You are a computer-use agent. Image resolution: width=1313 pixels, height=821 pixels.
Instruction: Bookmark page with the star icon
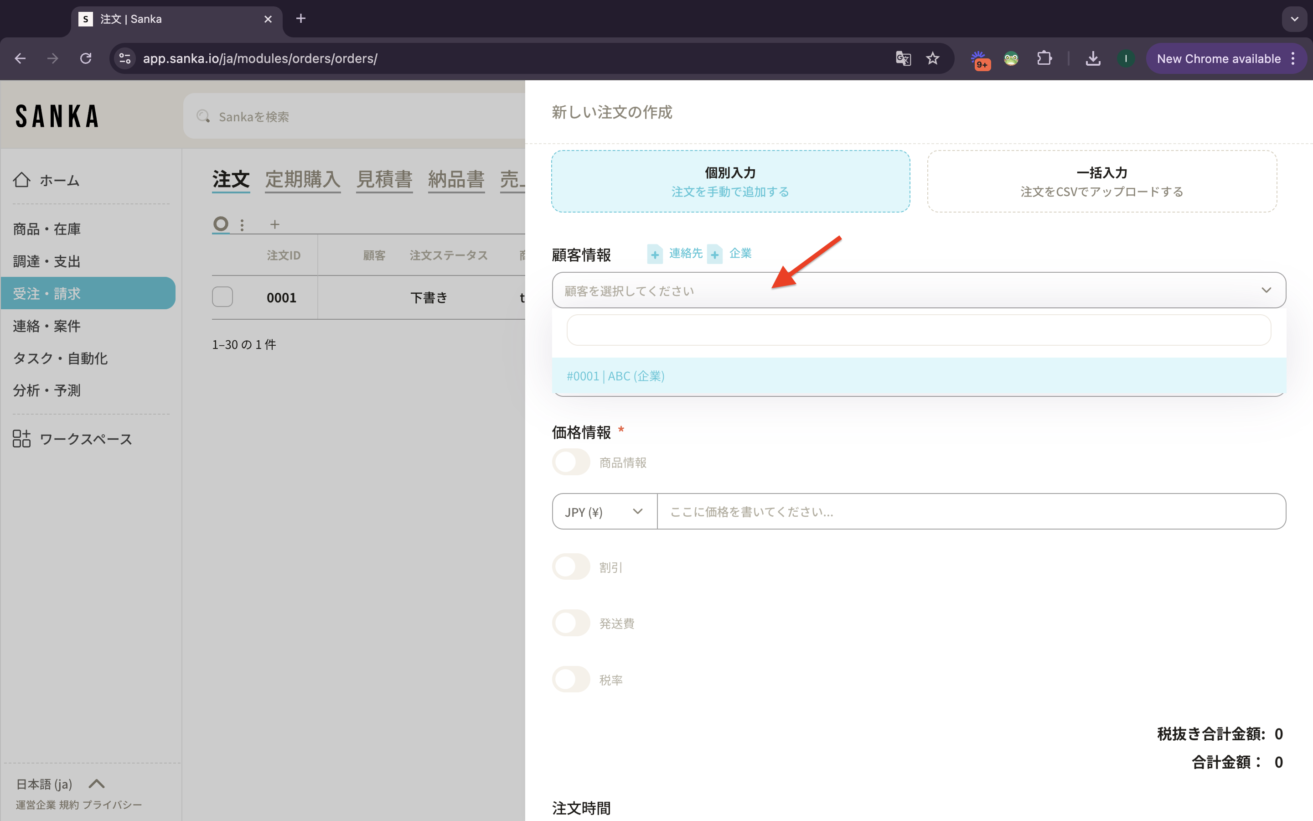pyautogui.click(x=932, y=59)
